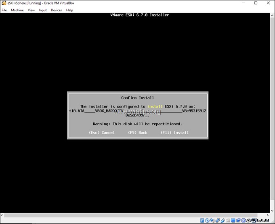Click the highlighted yellow 'install' word

click(x=155, y=106)
